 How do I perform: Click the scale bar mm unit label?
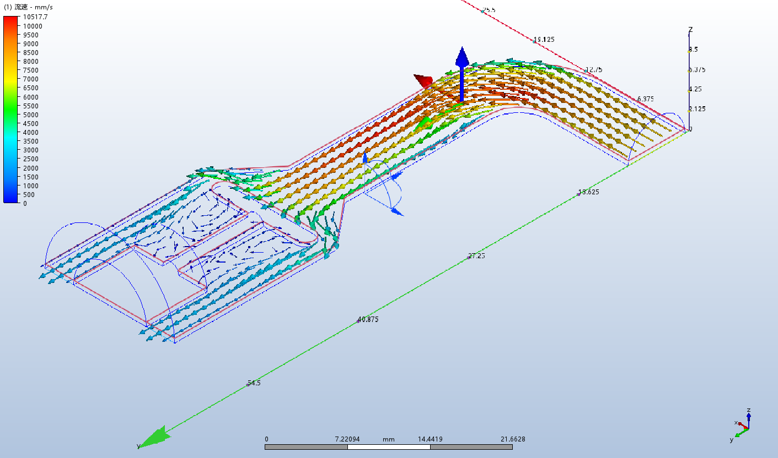click(389, 439)
